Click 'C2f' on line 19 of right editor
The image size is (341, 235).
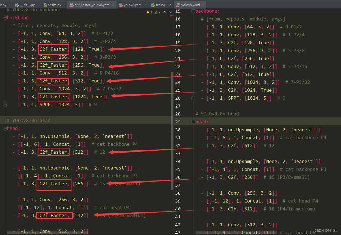tap(232, 43)
